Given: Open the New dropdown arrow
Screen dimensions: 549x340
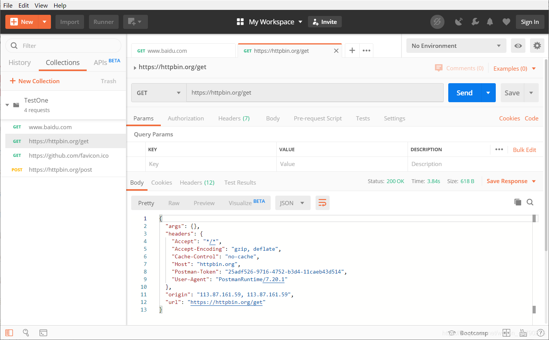Looking at the screenshot, I should tap(44, 22).
